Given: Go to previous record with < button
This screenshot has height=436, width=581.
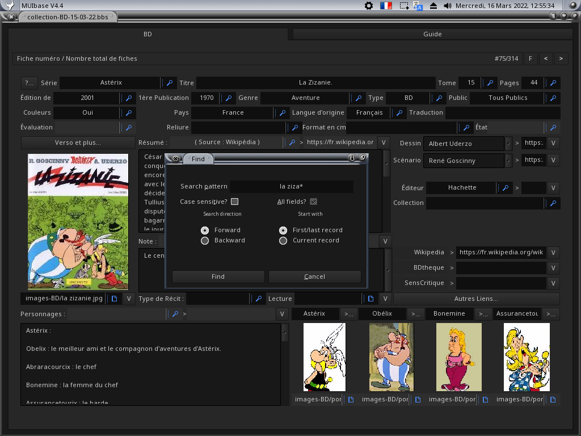Looking at the screenshot, I should (x=546, y=58).
